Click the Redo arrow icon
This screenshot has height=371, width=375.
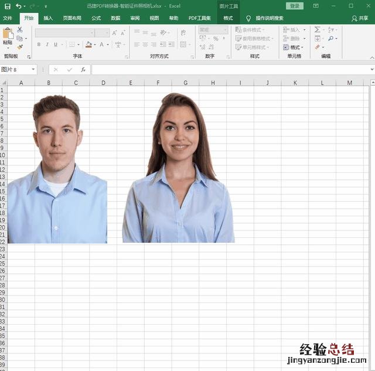(x=33, y=6)
